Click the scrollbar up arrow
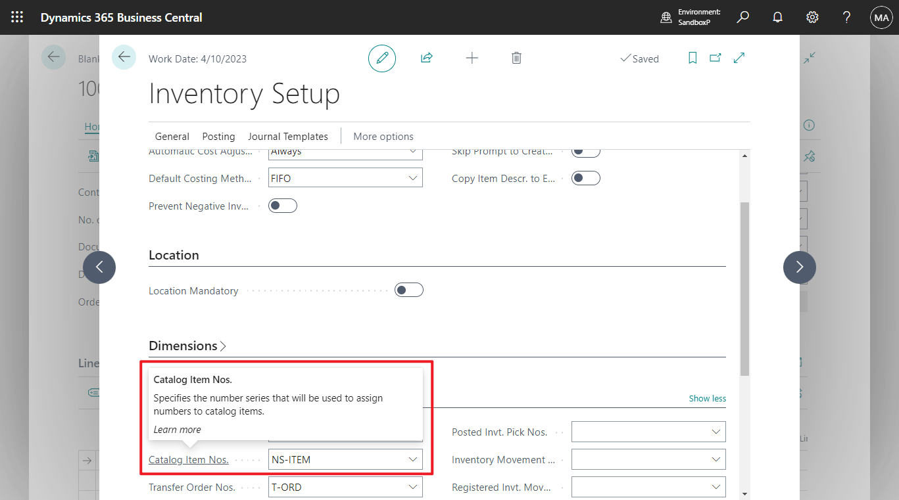The height and width of the screenshot is (500, 899). click(x=744, y=156)
